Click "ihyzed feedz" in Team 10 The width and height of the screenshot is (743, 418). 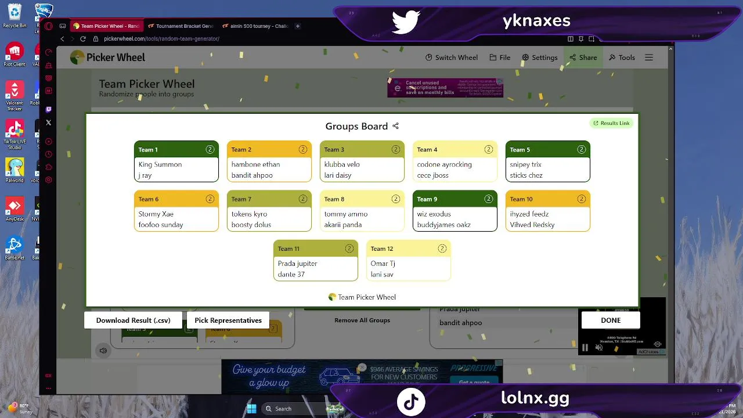coord(529,214)
